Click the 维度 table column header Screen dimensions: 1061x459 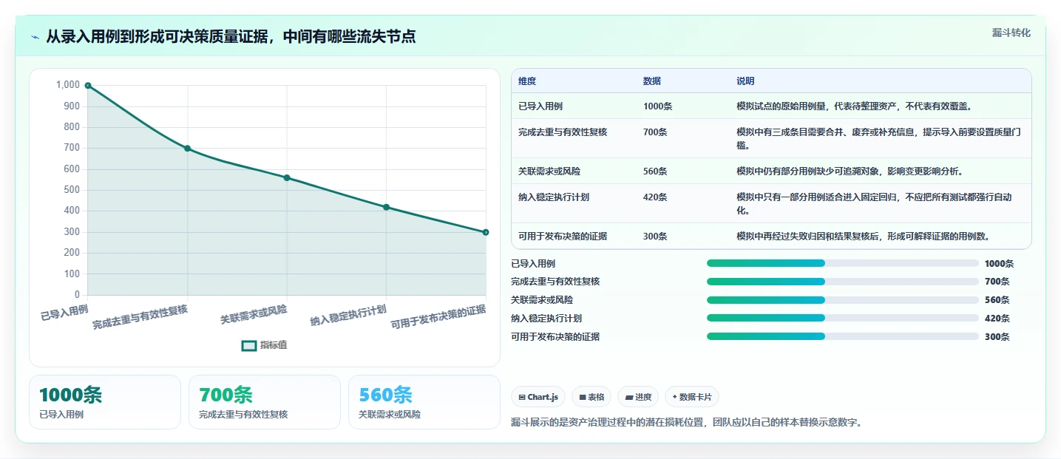click(527, 81)
